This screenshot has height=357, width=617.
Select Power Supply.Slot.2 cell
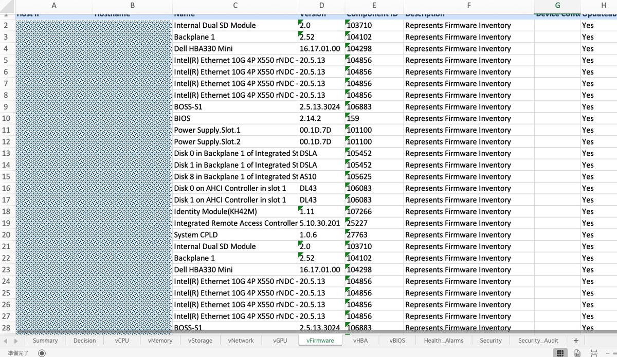(x=235, y=141)
